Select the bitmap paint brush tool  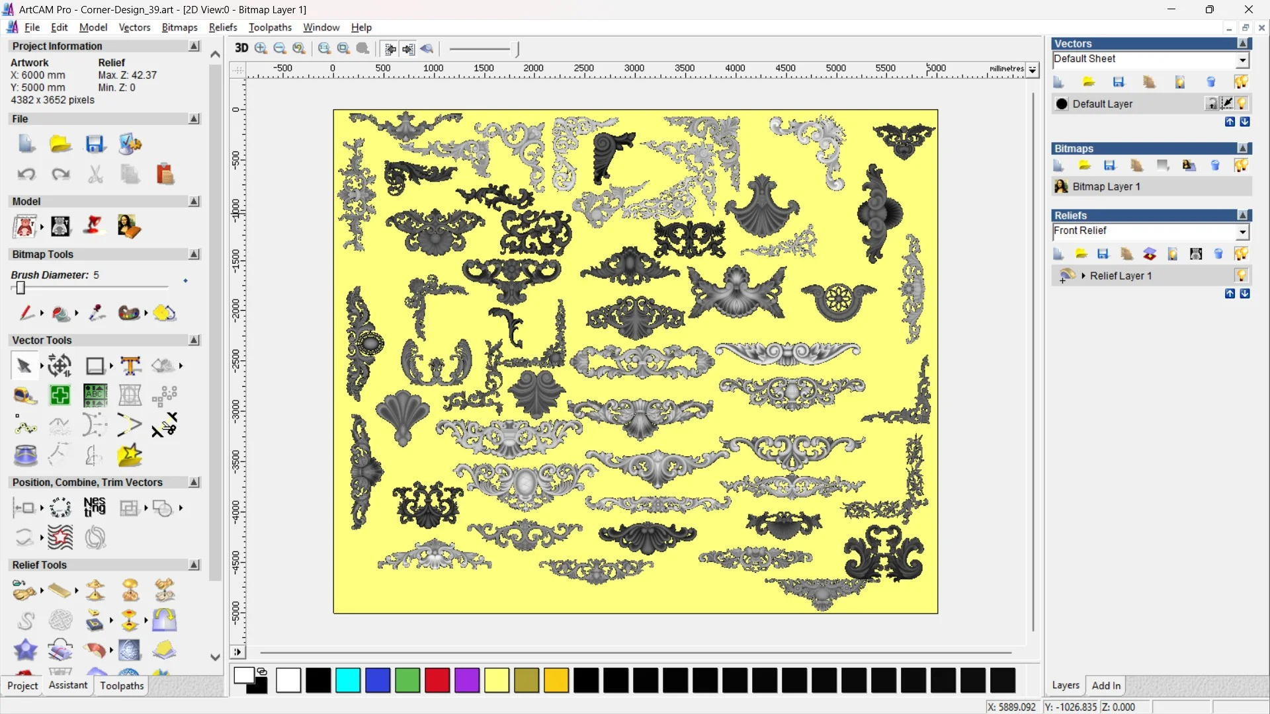[26, 313]
